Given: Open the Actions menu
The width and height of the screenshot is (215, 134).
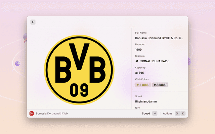Looking at the screenshot, I should click(167, 114).
